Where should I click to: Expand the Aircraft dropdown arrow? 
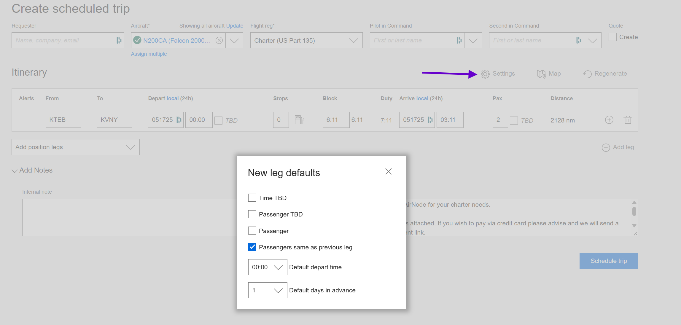(x=234, y=40)
